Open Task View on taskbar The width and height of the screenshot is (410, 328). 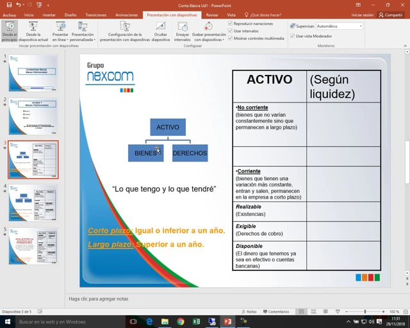pos(133,322)
